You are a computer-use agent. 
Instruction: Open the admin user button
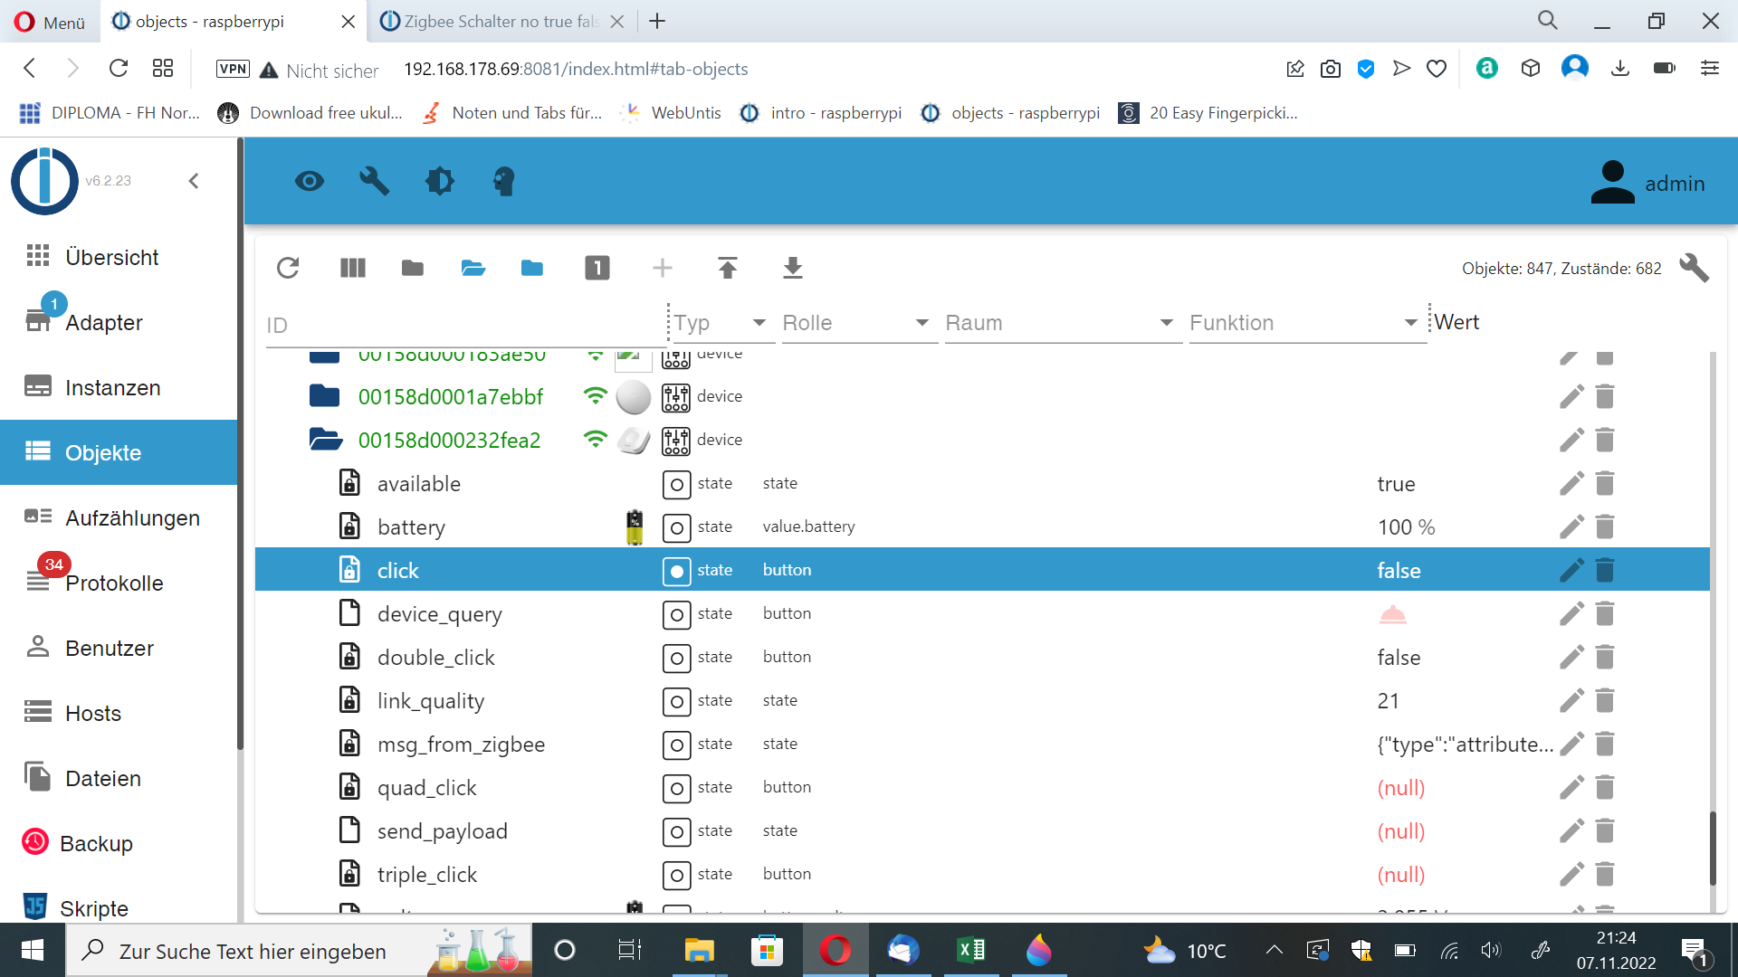[1647, 183]
